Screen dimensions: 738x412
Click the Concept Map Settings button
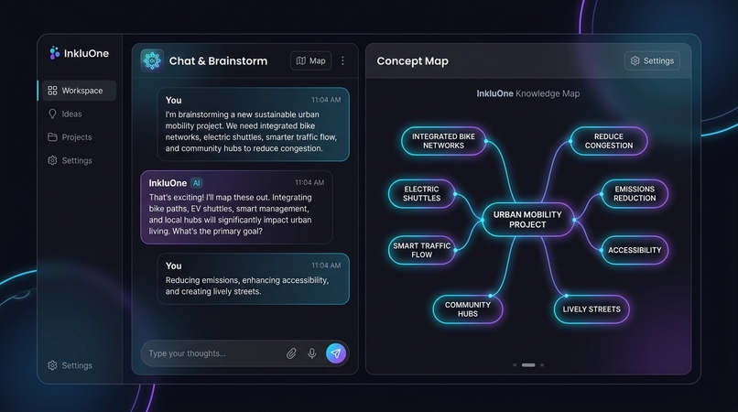(652, 60)
